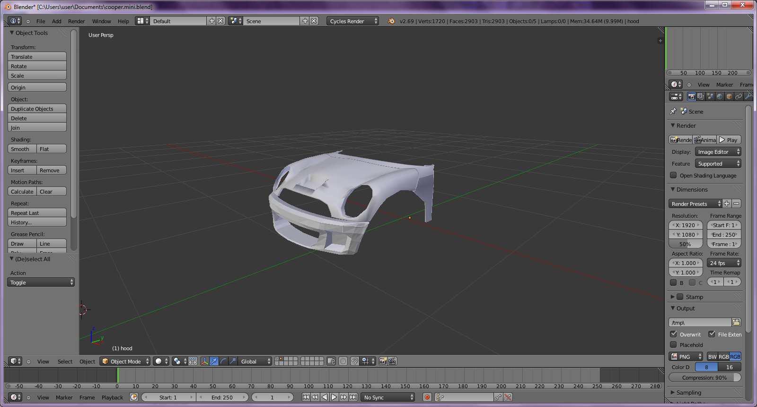Open the Feature set Supported dropdown
This screenshot has height=407, width=757.
(x=718, y=163)
